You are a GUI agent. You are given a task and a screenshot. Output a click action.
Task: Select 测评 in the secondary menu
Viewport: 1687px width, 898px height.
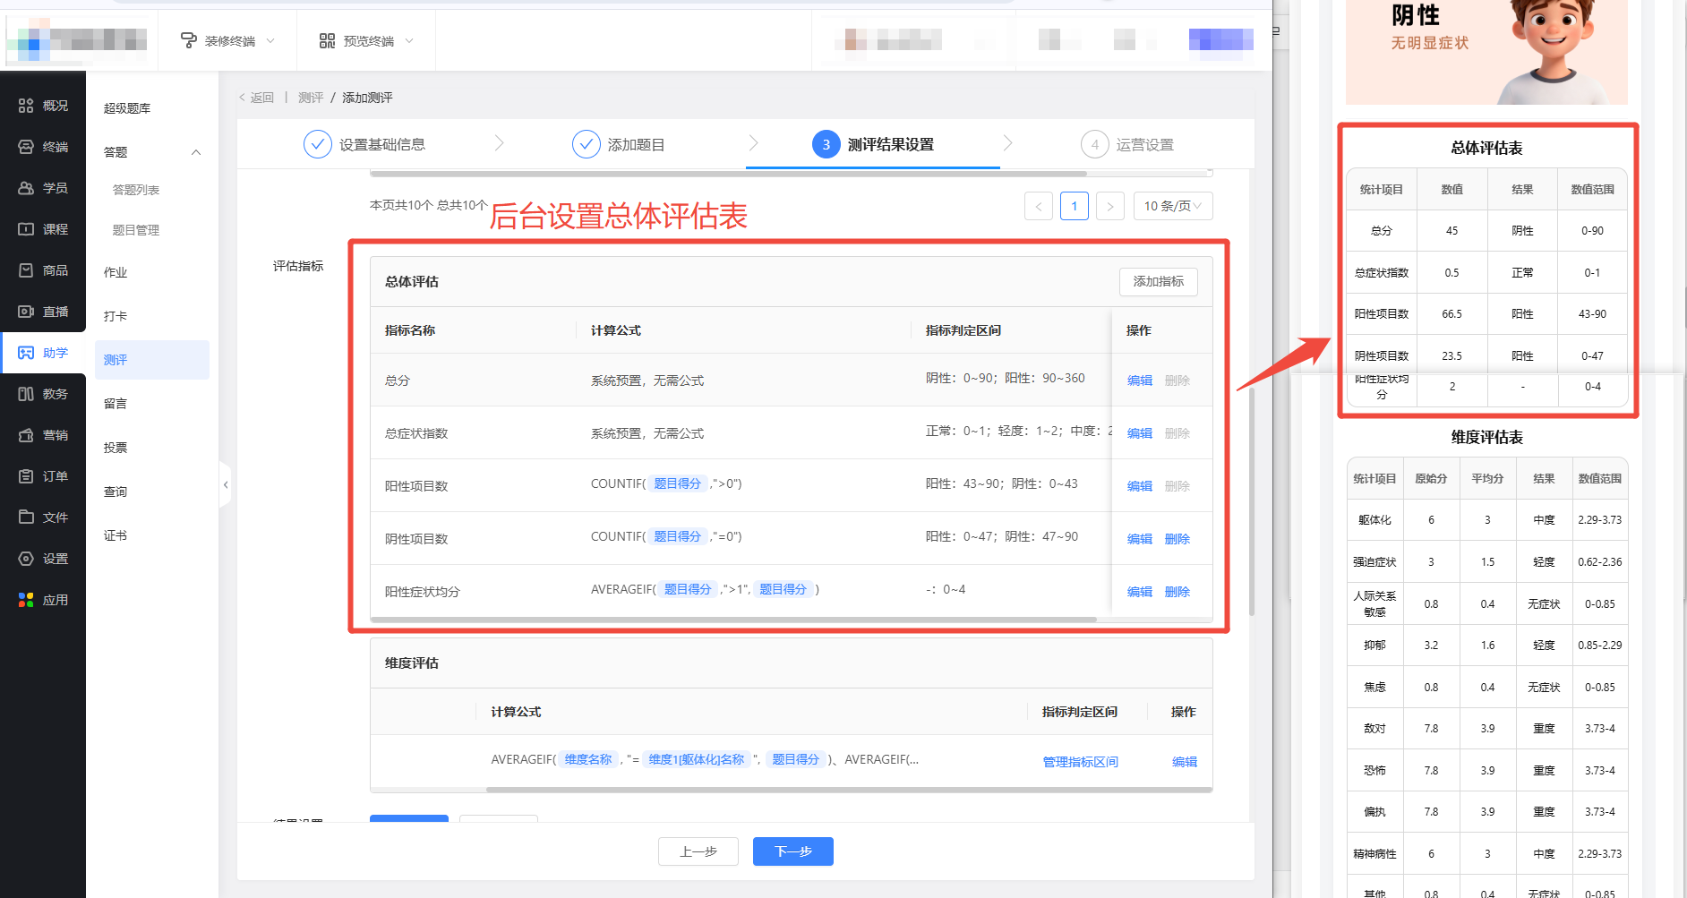coord(116,360)
